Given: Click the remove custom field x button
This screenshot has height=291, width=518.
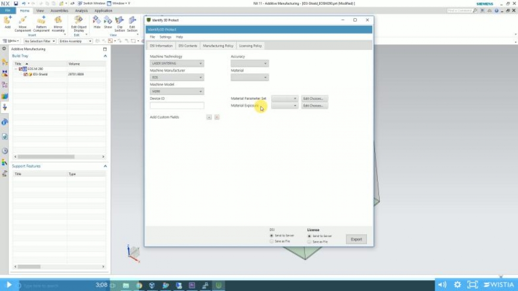Looking at the screenshot, I should coord(217,117).
